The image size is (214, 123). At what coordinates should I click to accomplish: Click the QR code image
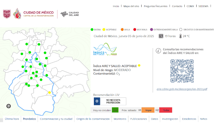tap(182, 70)
